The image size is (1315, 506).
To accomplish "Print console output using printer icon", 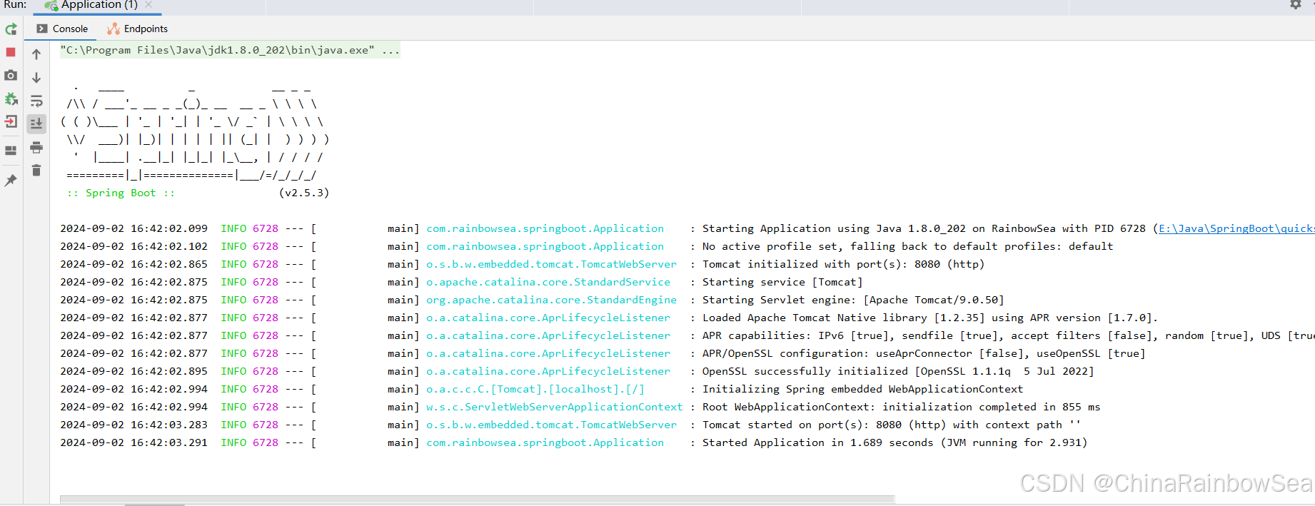I will [36, 148].
